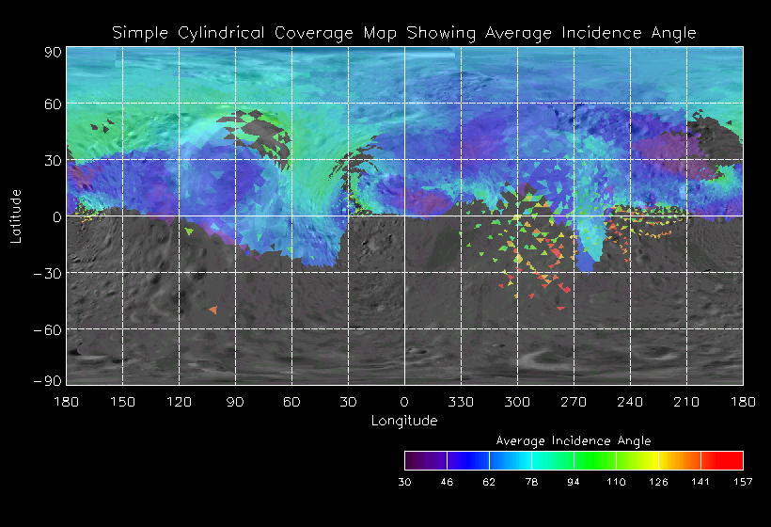Image resolution: width=771 pixels, height=527 pixels.
Task: Select the dark blue 46–62 color bar segment
Action: click(x=468, y=460)
